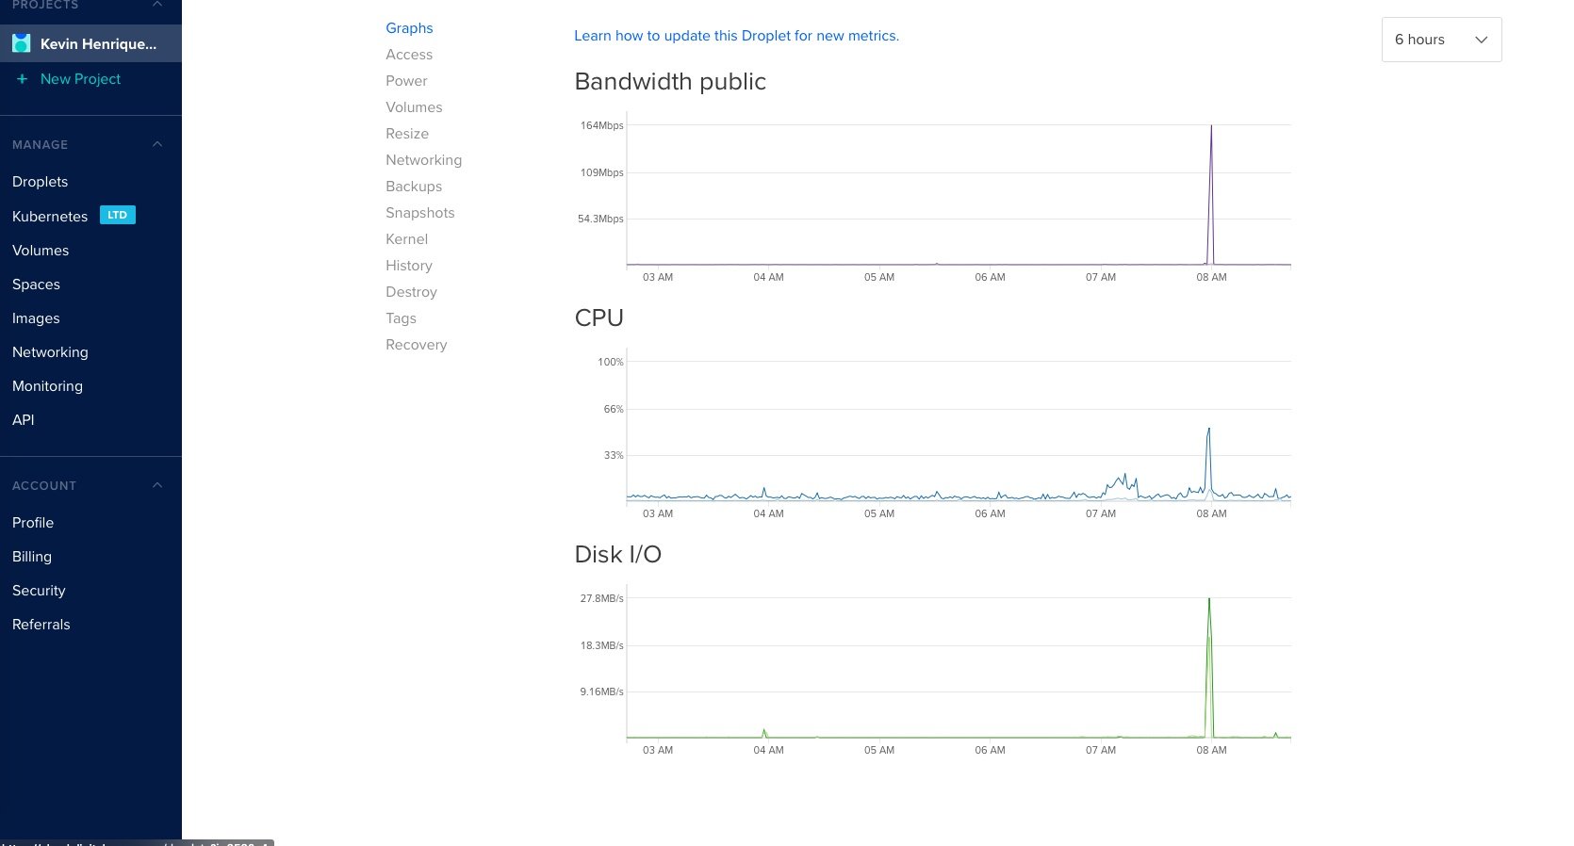Select Billing under Account
Image resolution: width=1574 pixels, height=846 pixels.
[32, 557]
